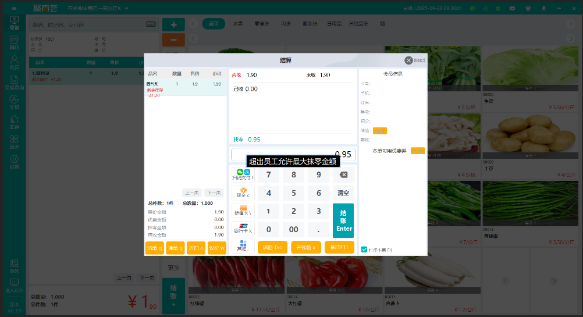Screen dimensions: 583x317
Task: Click the green plus quantity button
Action: pyautogui.click(x=173, y=24)
